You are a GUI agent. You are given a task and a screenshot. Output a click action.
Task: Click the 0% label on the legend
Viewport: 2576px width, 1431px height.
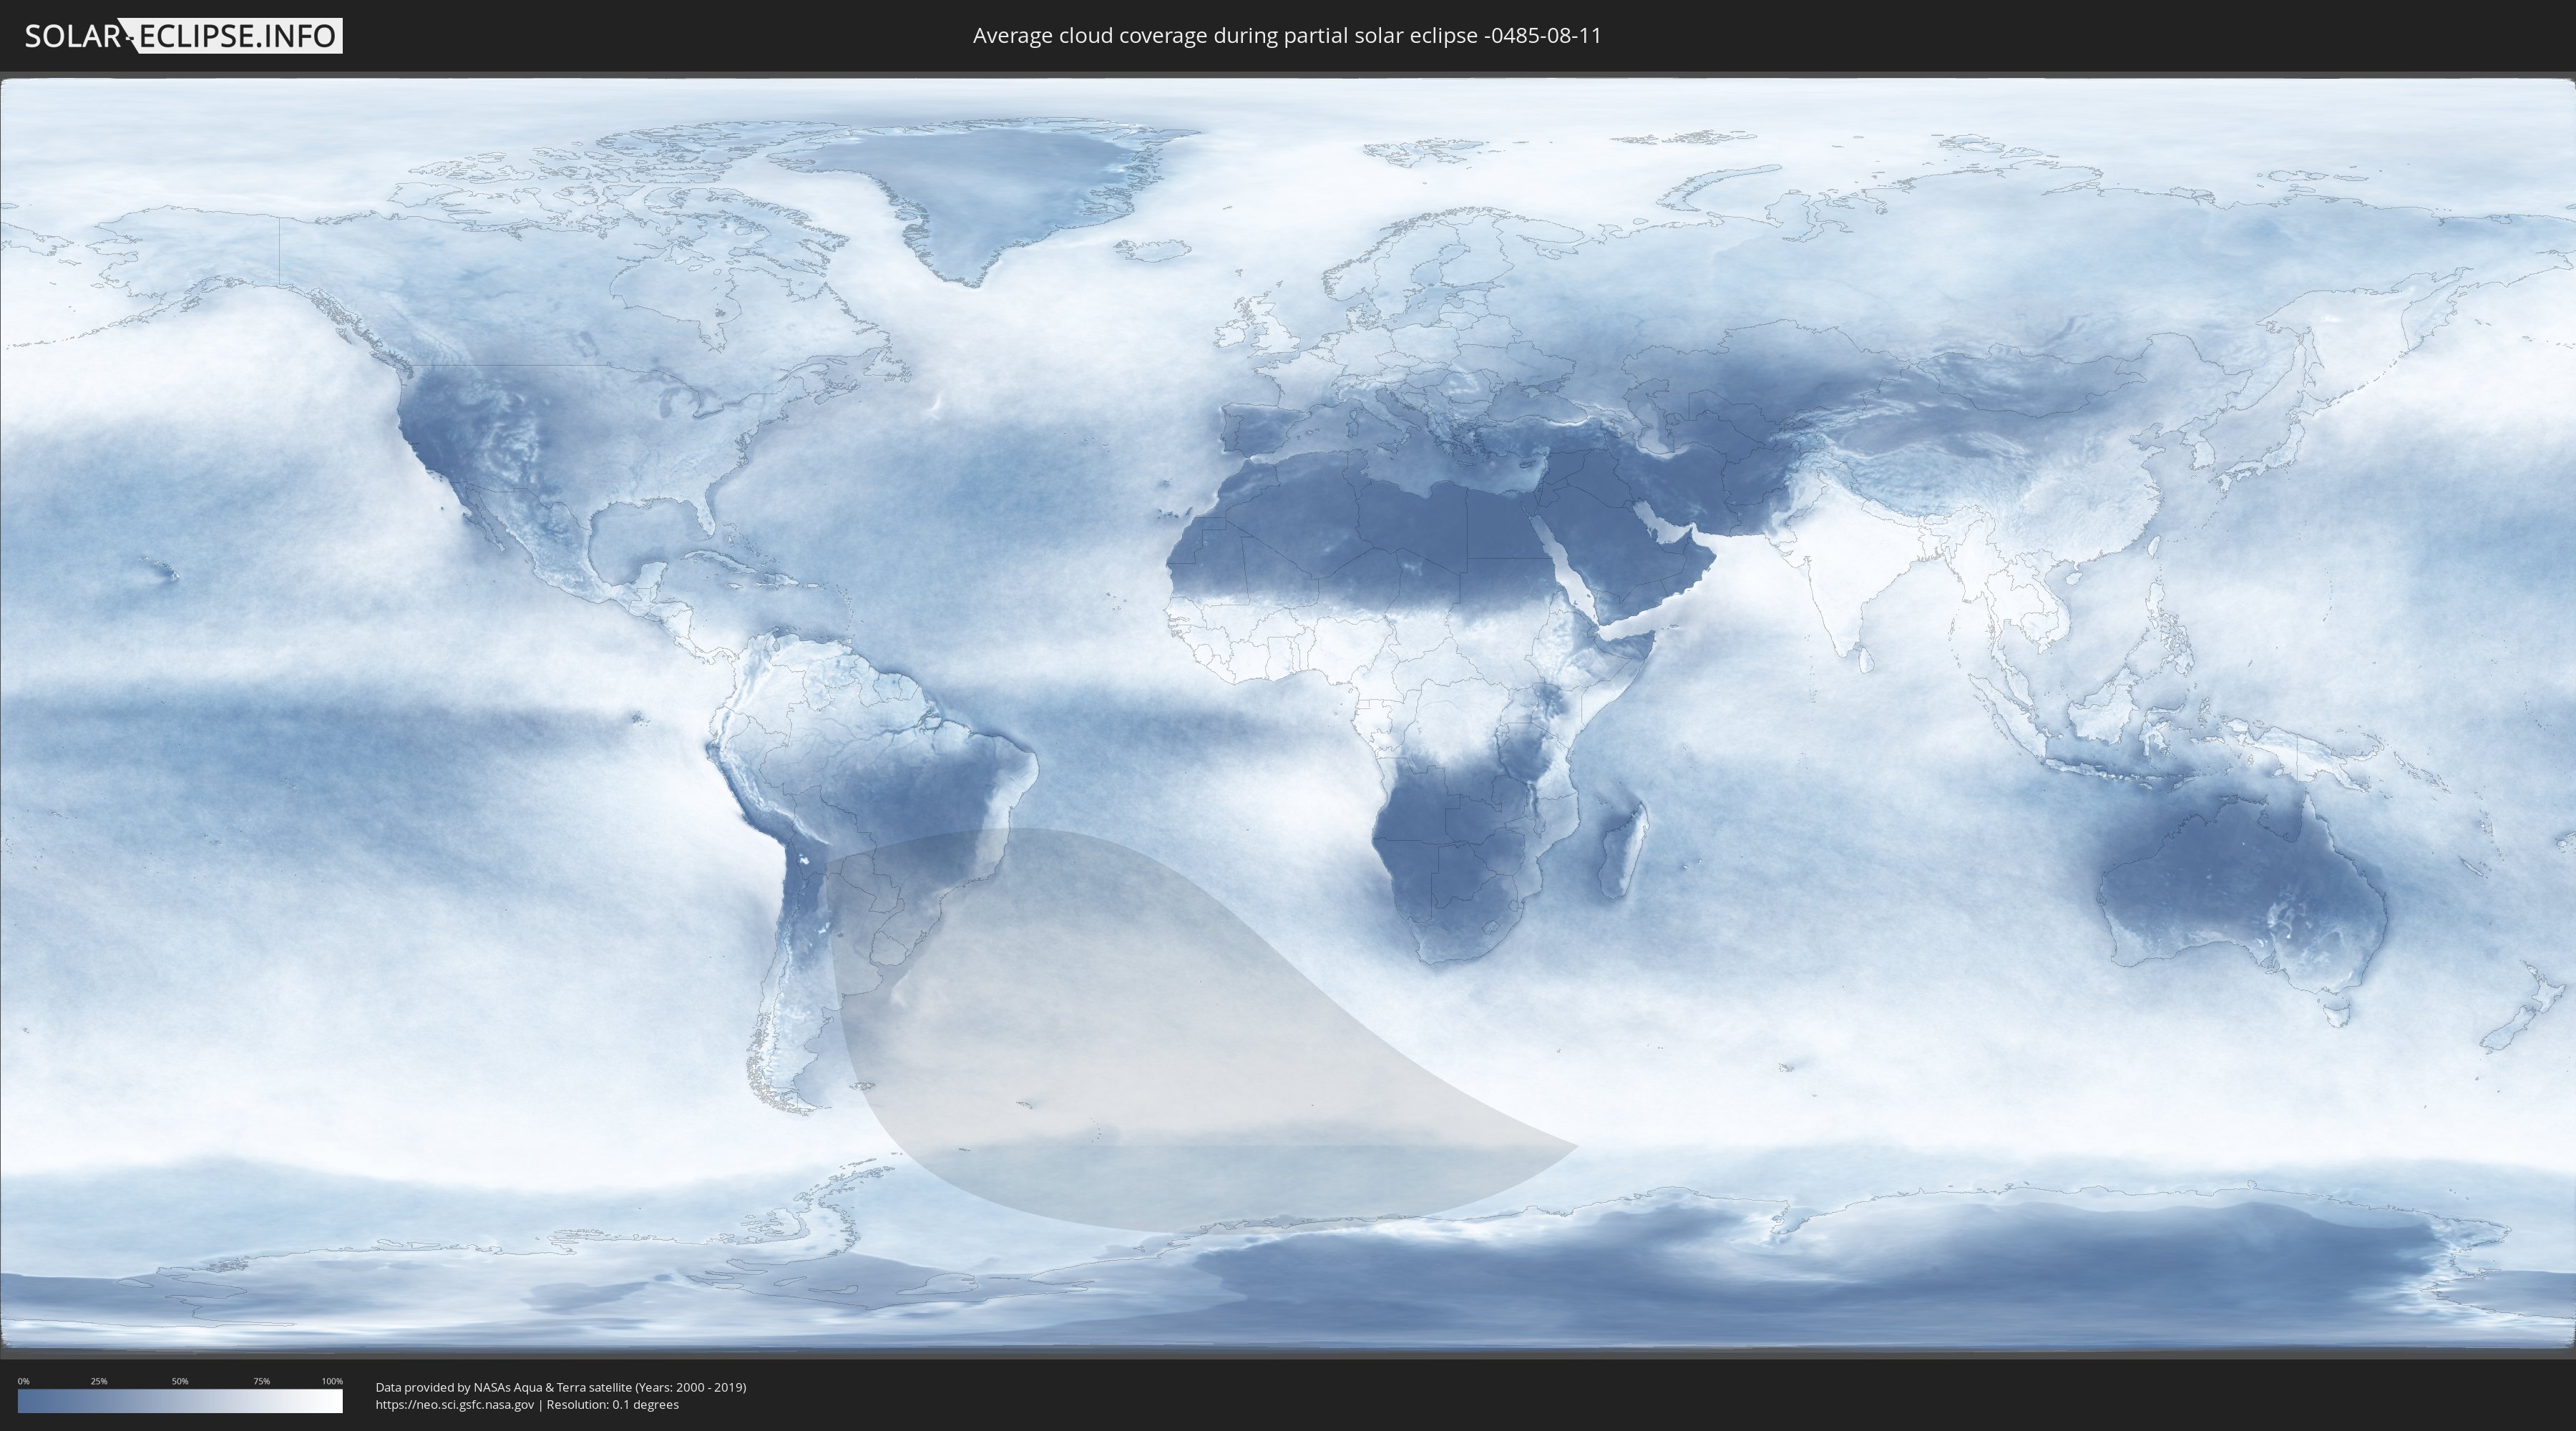pos(23,1381)
